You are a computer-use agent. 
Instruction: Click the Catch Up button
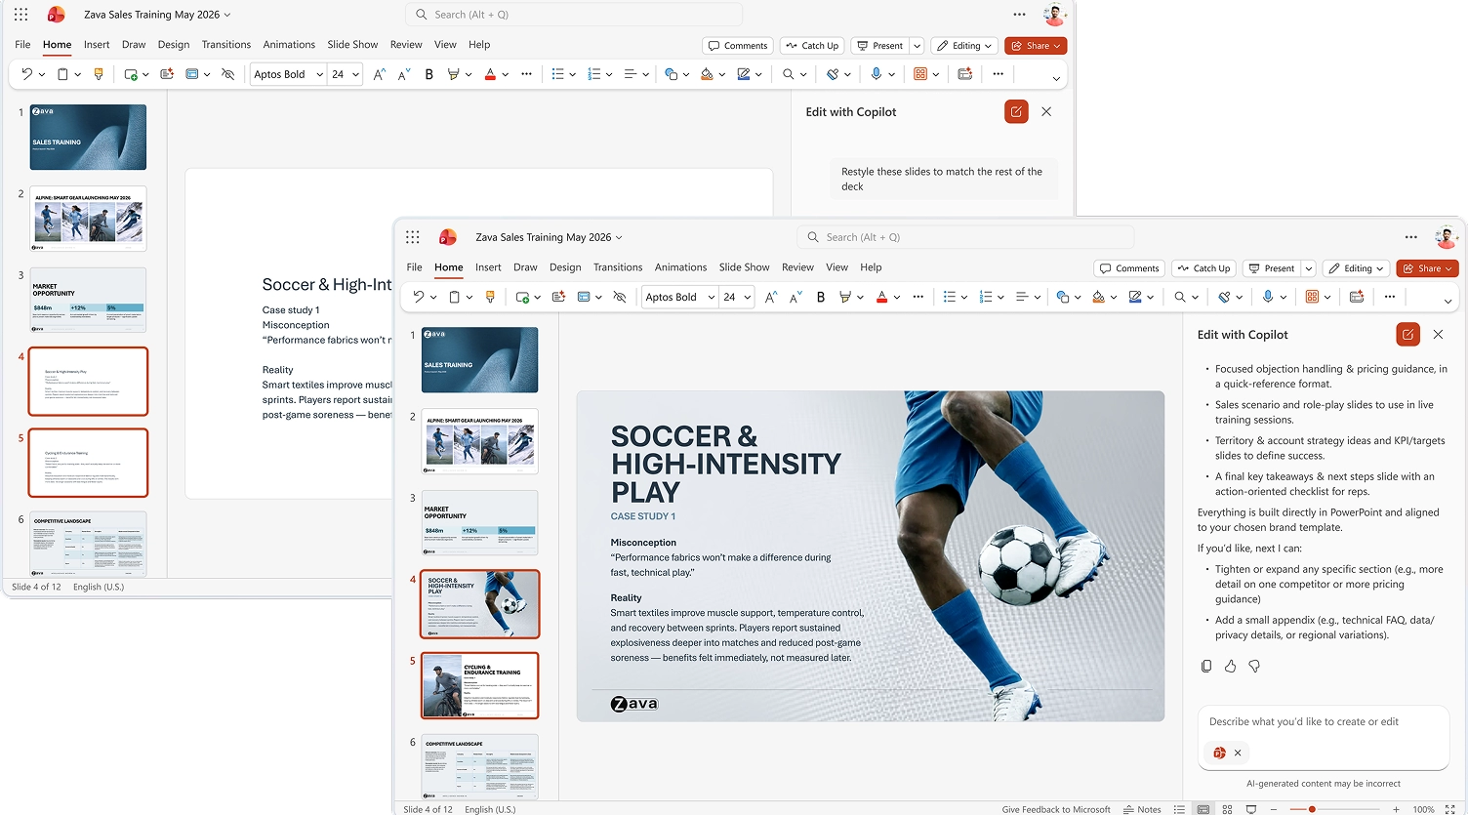1203,268
